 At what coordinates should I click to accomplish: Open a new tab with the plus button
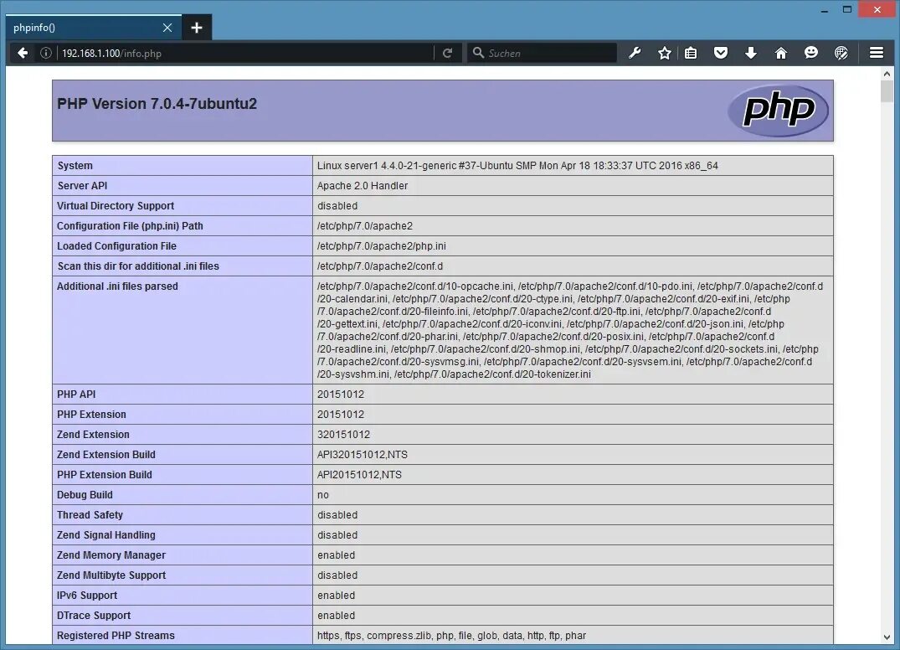[197, 27]
